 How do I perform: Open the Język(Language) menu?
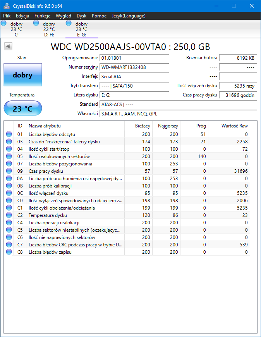129,16
